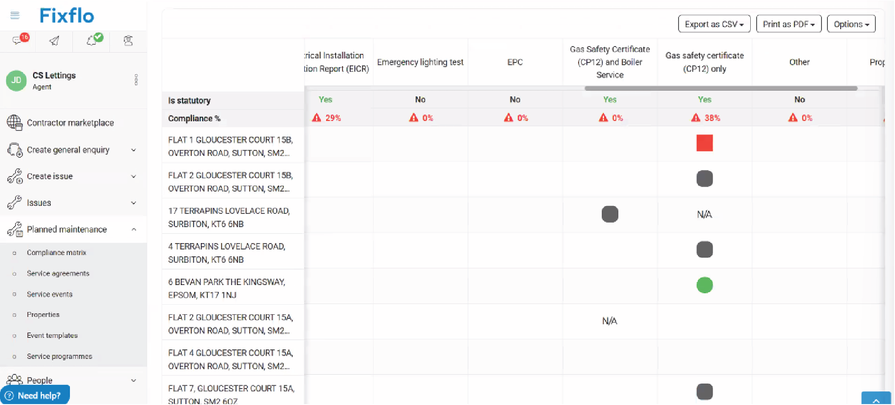Click green status circle for 6 Bevan Park
895x405 pixels.
[704, 286]
